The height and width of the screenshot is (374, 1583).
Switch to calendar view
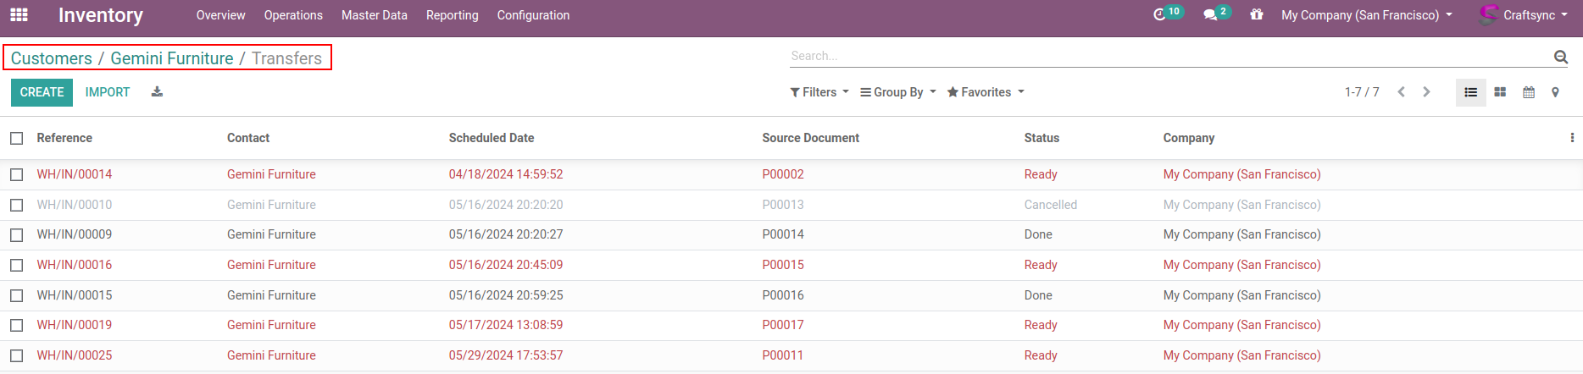[1529, 92]
